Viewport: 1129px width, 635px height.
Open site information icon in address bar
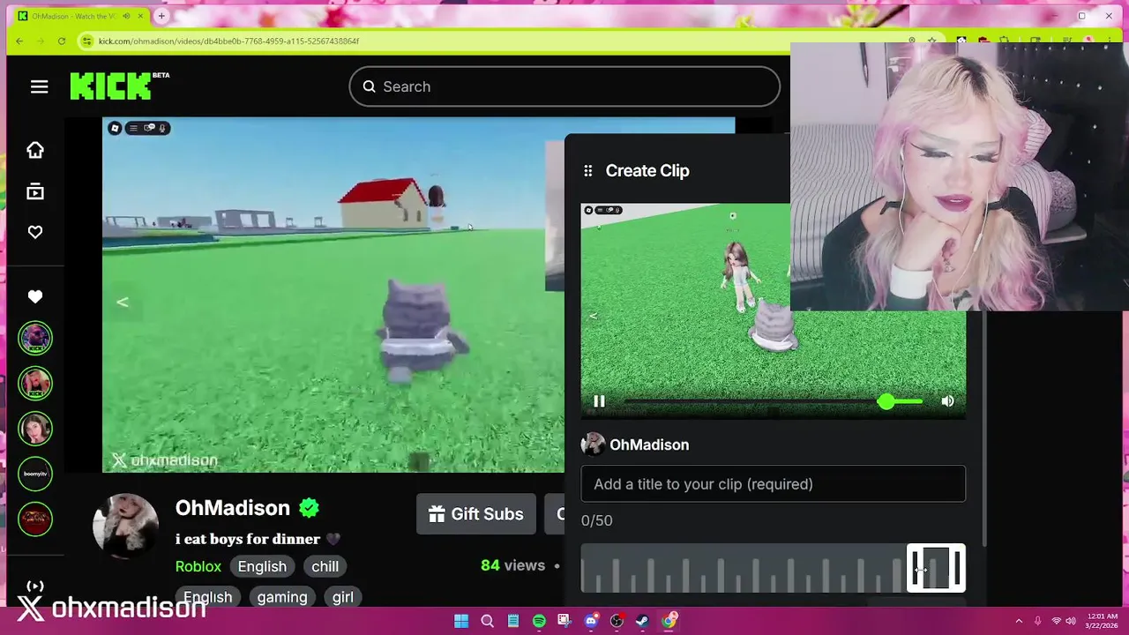tap(86, 41)
